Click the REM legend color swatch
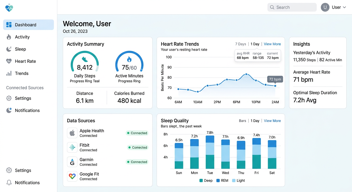The width and height of the screenshot is (352, 192). (x=218, y=180)
